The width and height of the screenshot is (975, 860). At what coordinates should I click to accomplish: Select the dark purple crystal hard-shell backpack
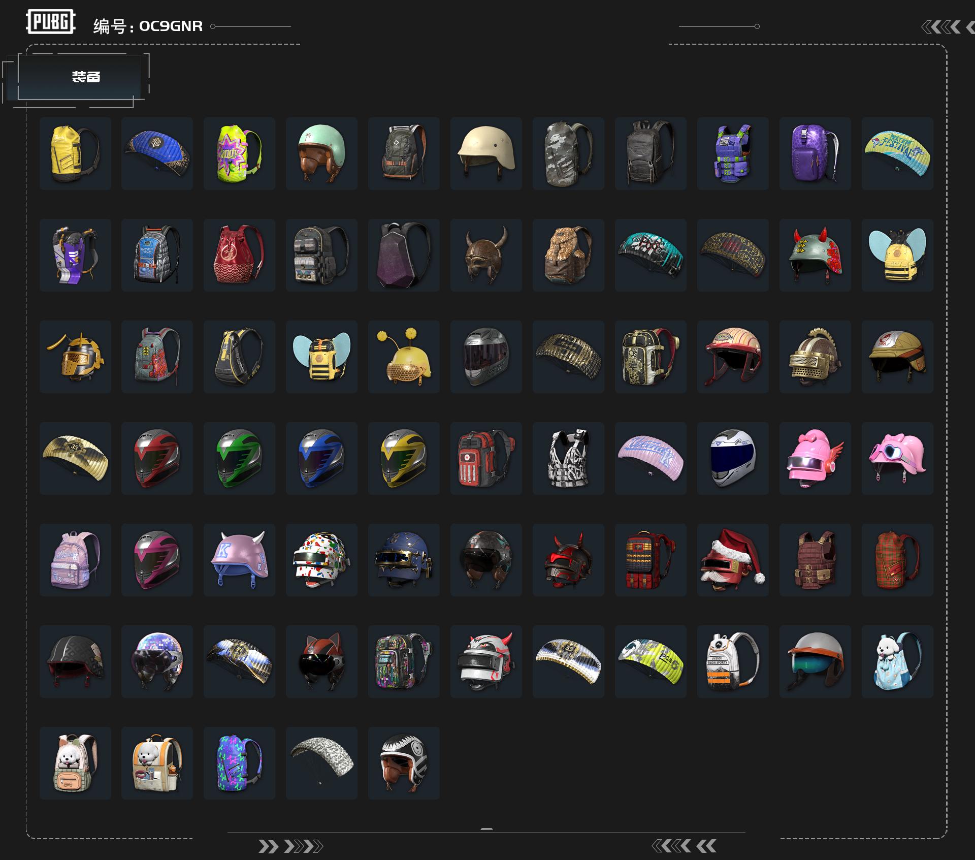(x=404, y=255)
